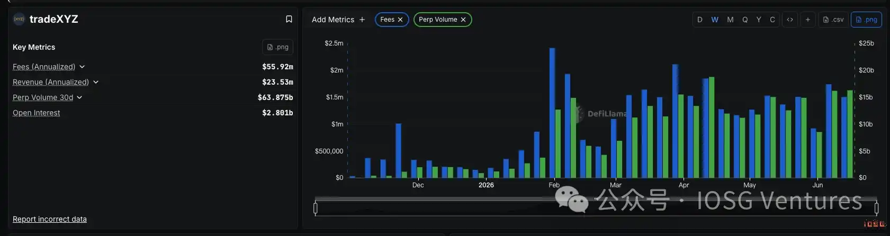This screenshot has width=890, height=236.
Task: Click the plus icon in chart toolbar
Action: (x=807, y=20)
